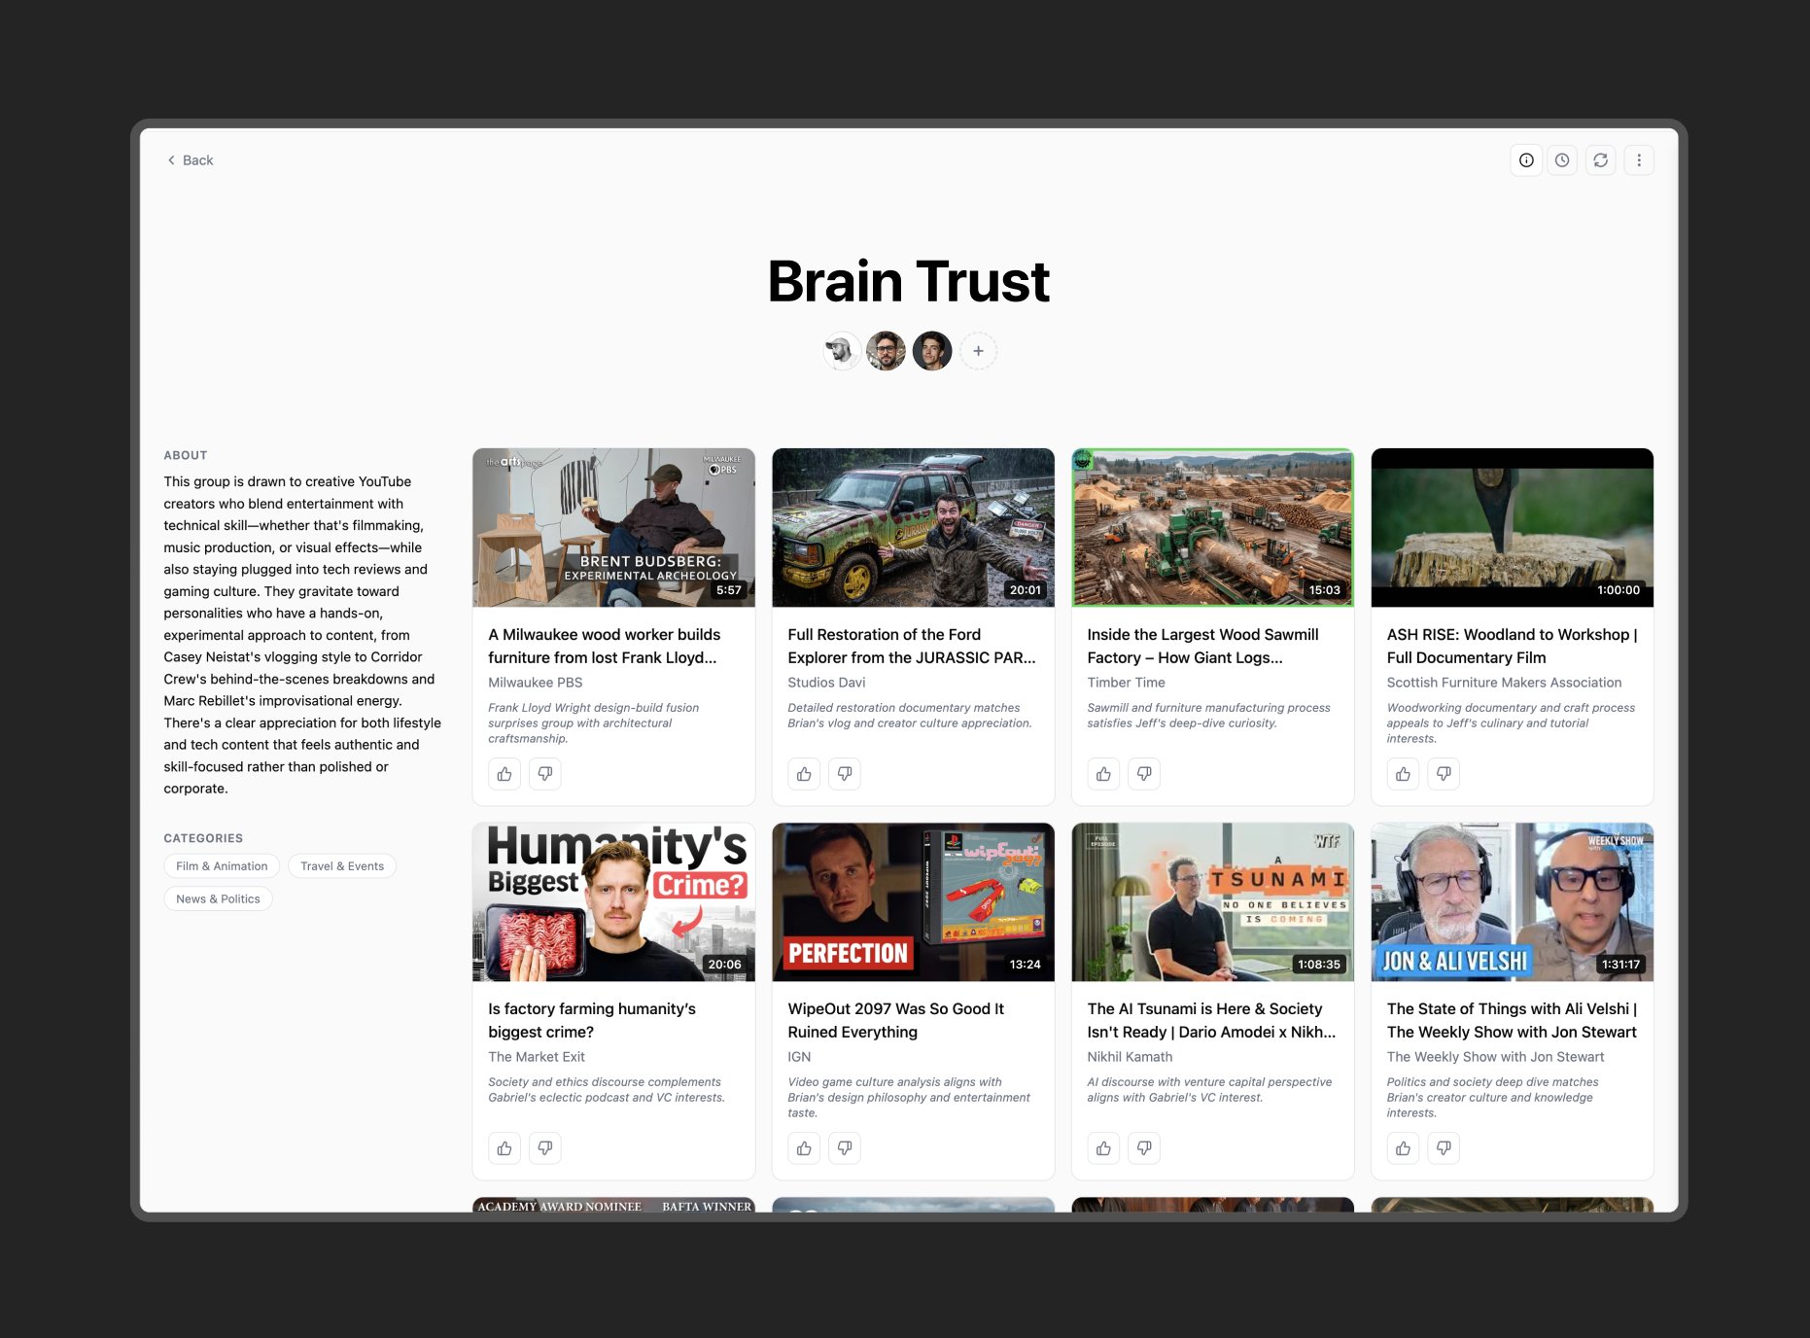The image size is (1810, 1338).
Task: Thumbs up the factory farming video
Action: point(505,1148)
